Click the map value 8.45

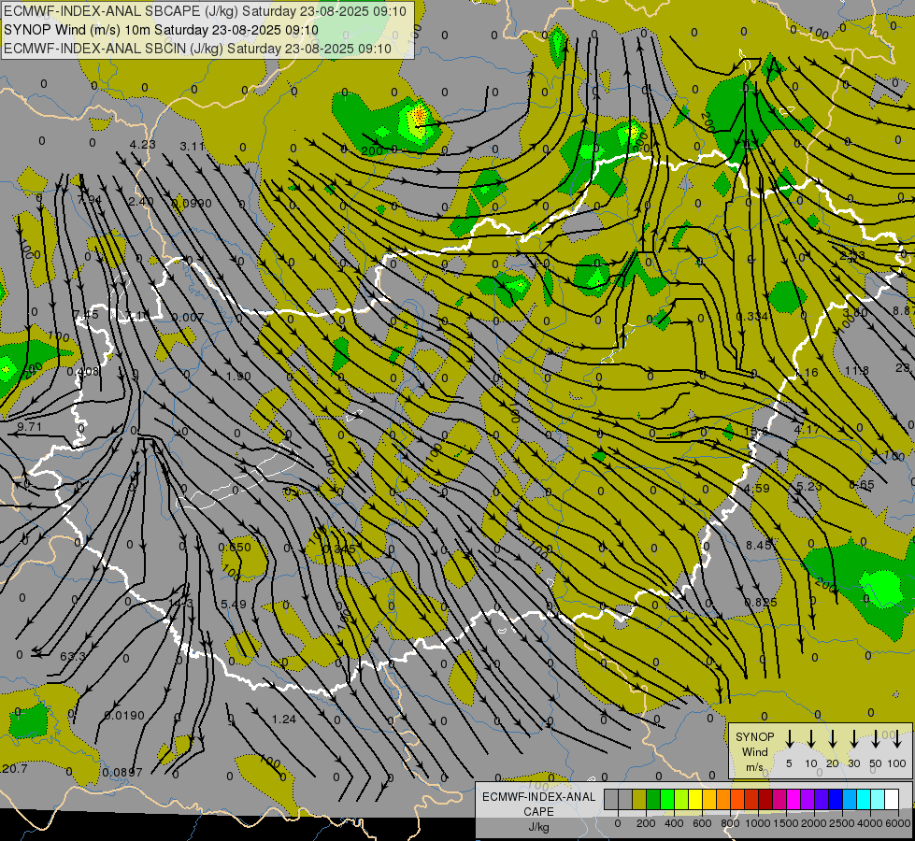click(759, 545)
